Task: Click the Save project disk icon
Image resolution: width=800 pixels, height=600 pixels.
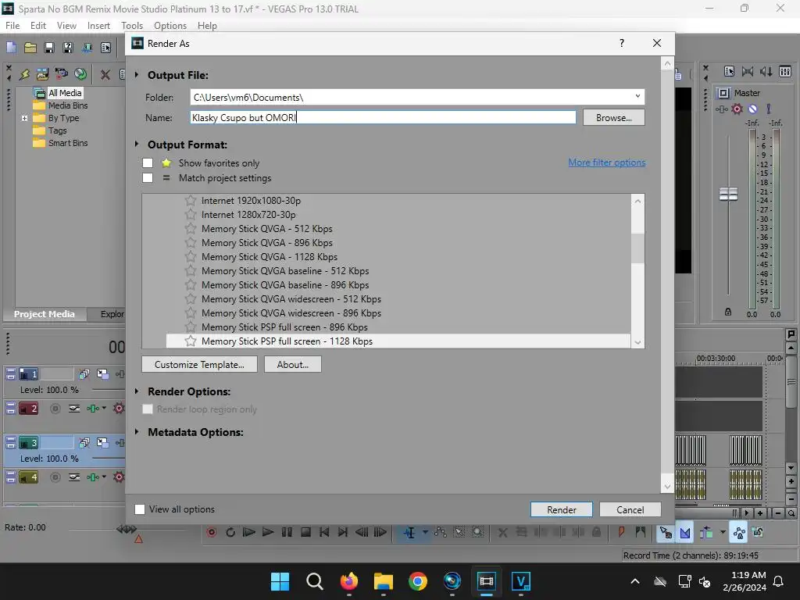Action: click(x=49, y=48)
